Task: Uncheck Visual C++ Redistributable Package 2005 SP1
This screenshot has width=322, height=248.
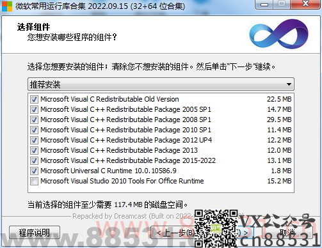Action: [34, 109]
